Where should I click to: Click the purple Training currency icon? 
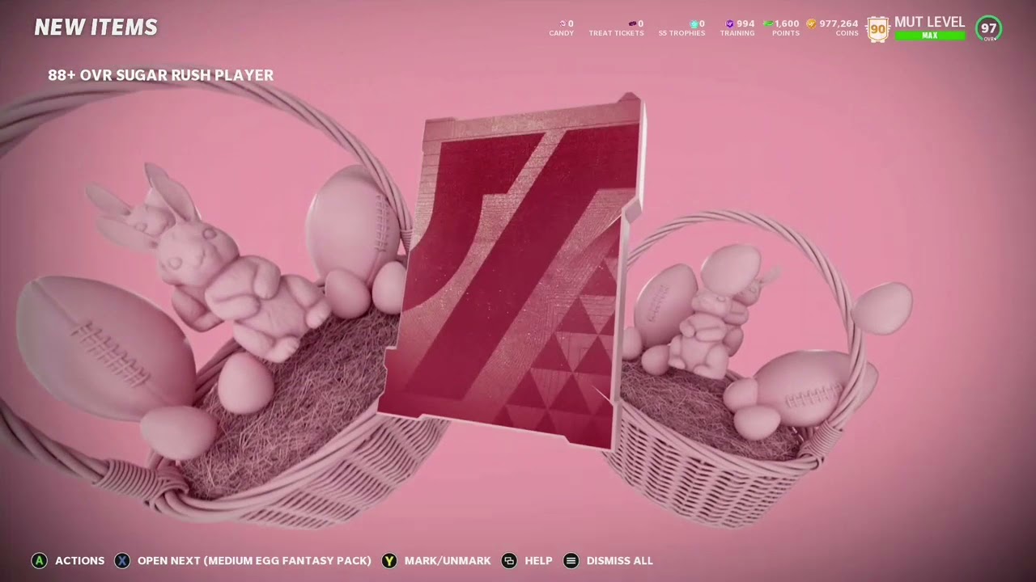pyautogui.click(x=730, y=23)
